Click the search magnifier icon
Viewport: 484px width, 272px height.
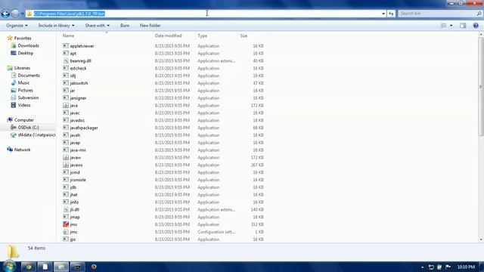tap(479, 14)
